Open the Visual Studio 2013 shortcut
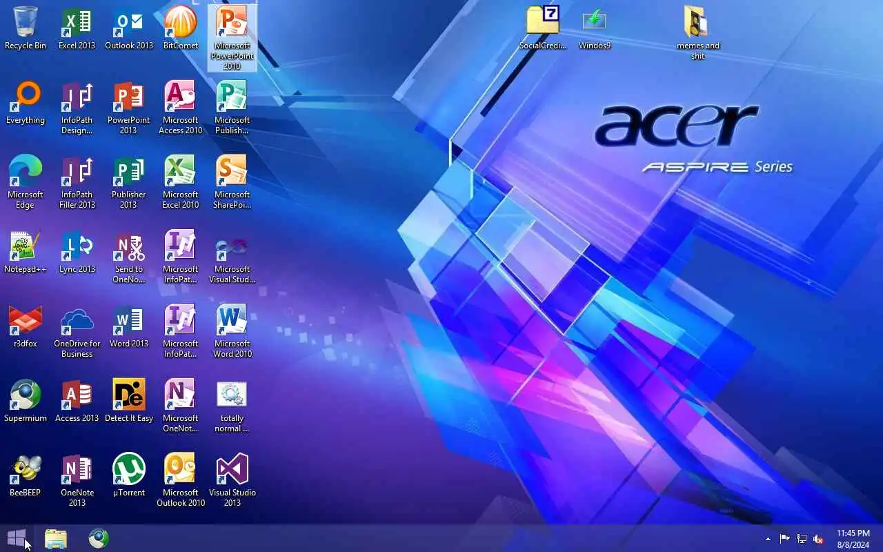883x552 pixels. (x=232, y=480)
